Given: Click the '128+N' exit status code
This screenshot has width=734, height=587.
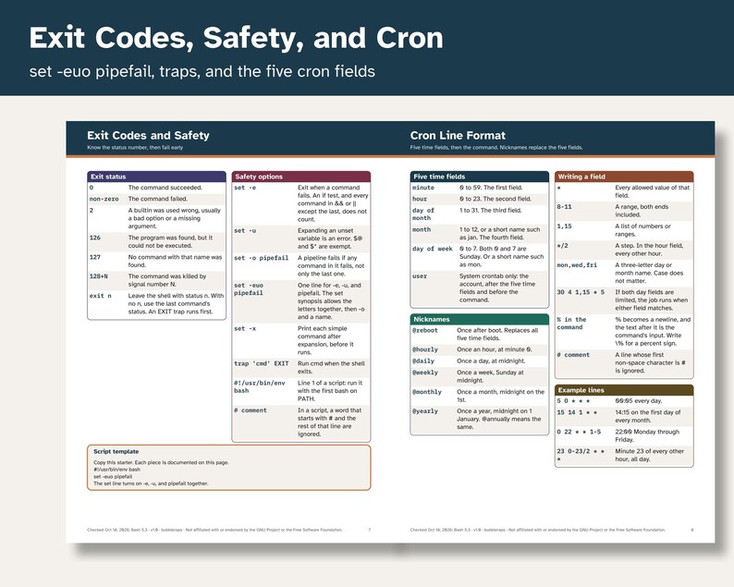Looking at the screenshot, I should (x=98, y=276).
